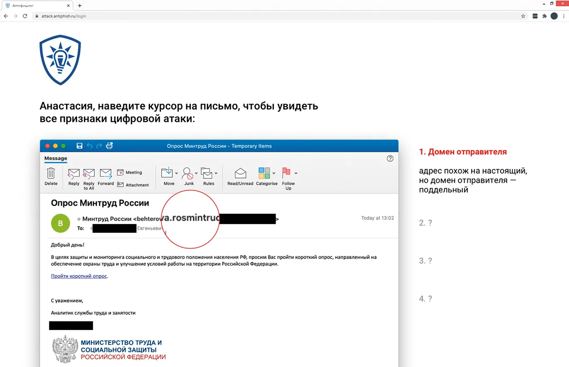Click the Move to folder icon
Viewport: 569px width, 367px height.
(x=167, y=173)
